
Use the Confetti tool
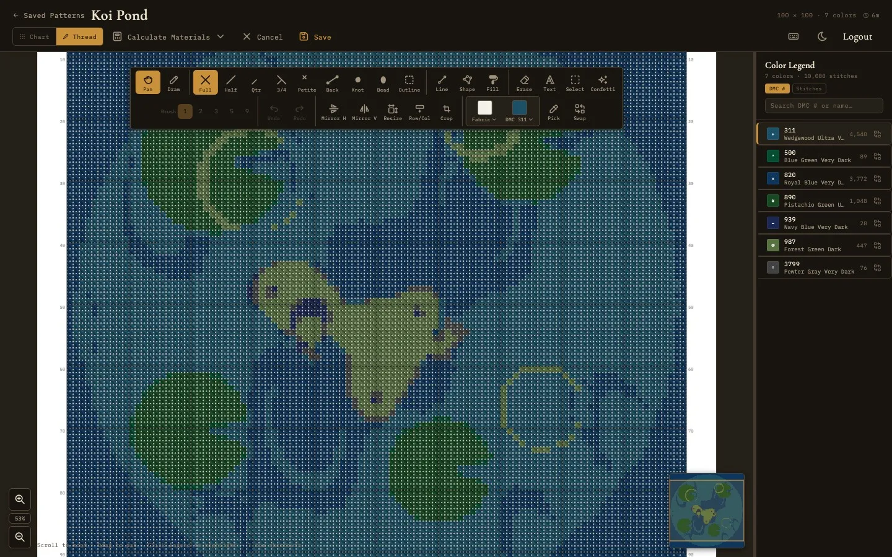click(x=602, y=83)
